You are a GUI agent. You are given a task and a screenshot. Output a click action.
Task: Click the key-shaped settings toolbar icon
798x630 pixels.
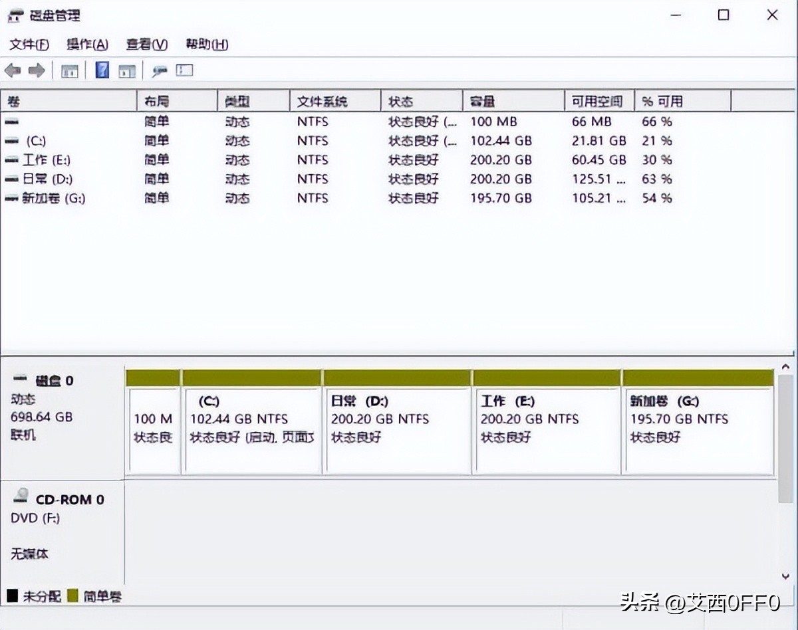tap(160, 70)
